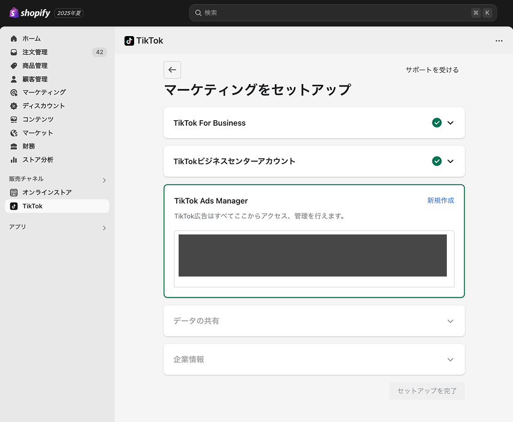Expand the 企業情報 chevron
Screen dimensions: 513x422
(x=450, y=359)
